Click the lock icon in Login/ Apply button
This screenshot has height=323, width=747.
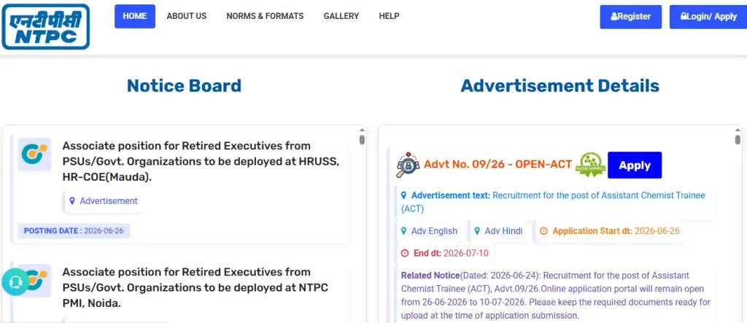tap(684, 17)
